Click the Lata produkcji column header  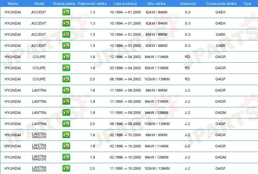pyautogui.click(x=125, y=4)
